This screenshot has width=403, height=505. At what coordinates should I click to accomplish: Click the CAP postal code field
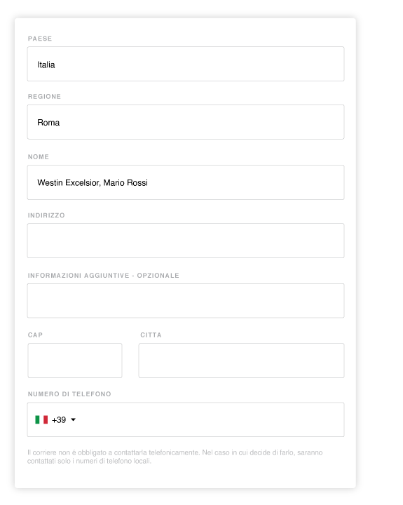tap(75, 361)
